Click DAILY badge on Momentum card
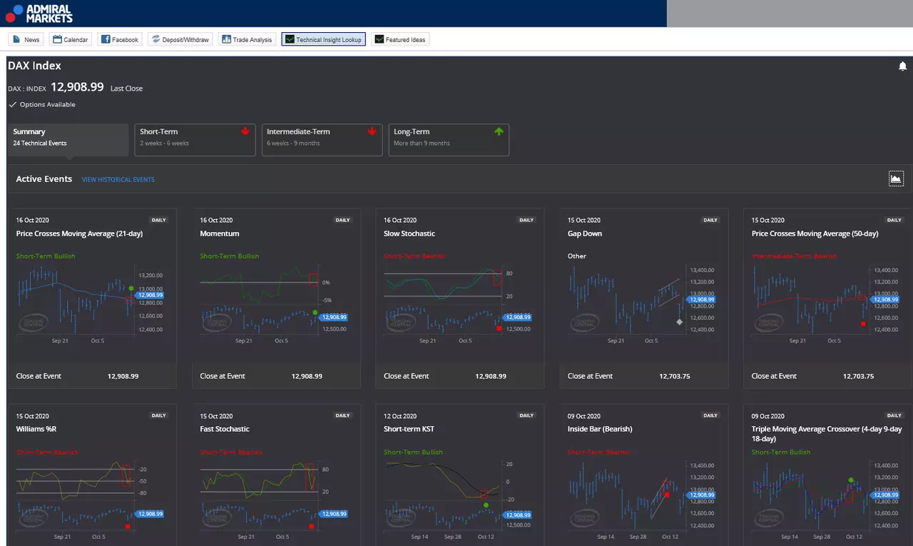913x546 pixels. pos(342,220)
